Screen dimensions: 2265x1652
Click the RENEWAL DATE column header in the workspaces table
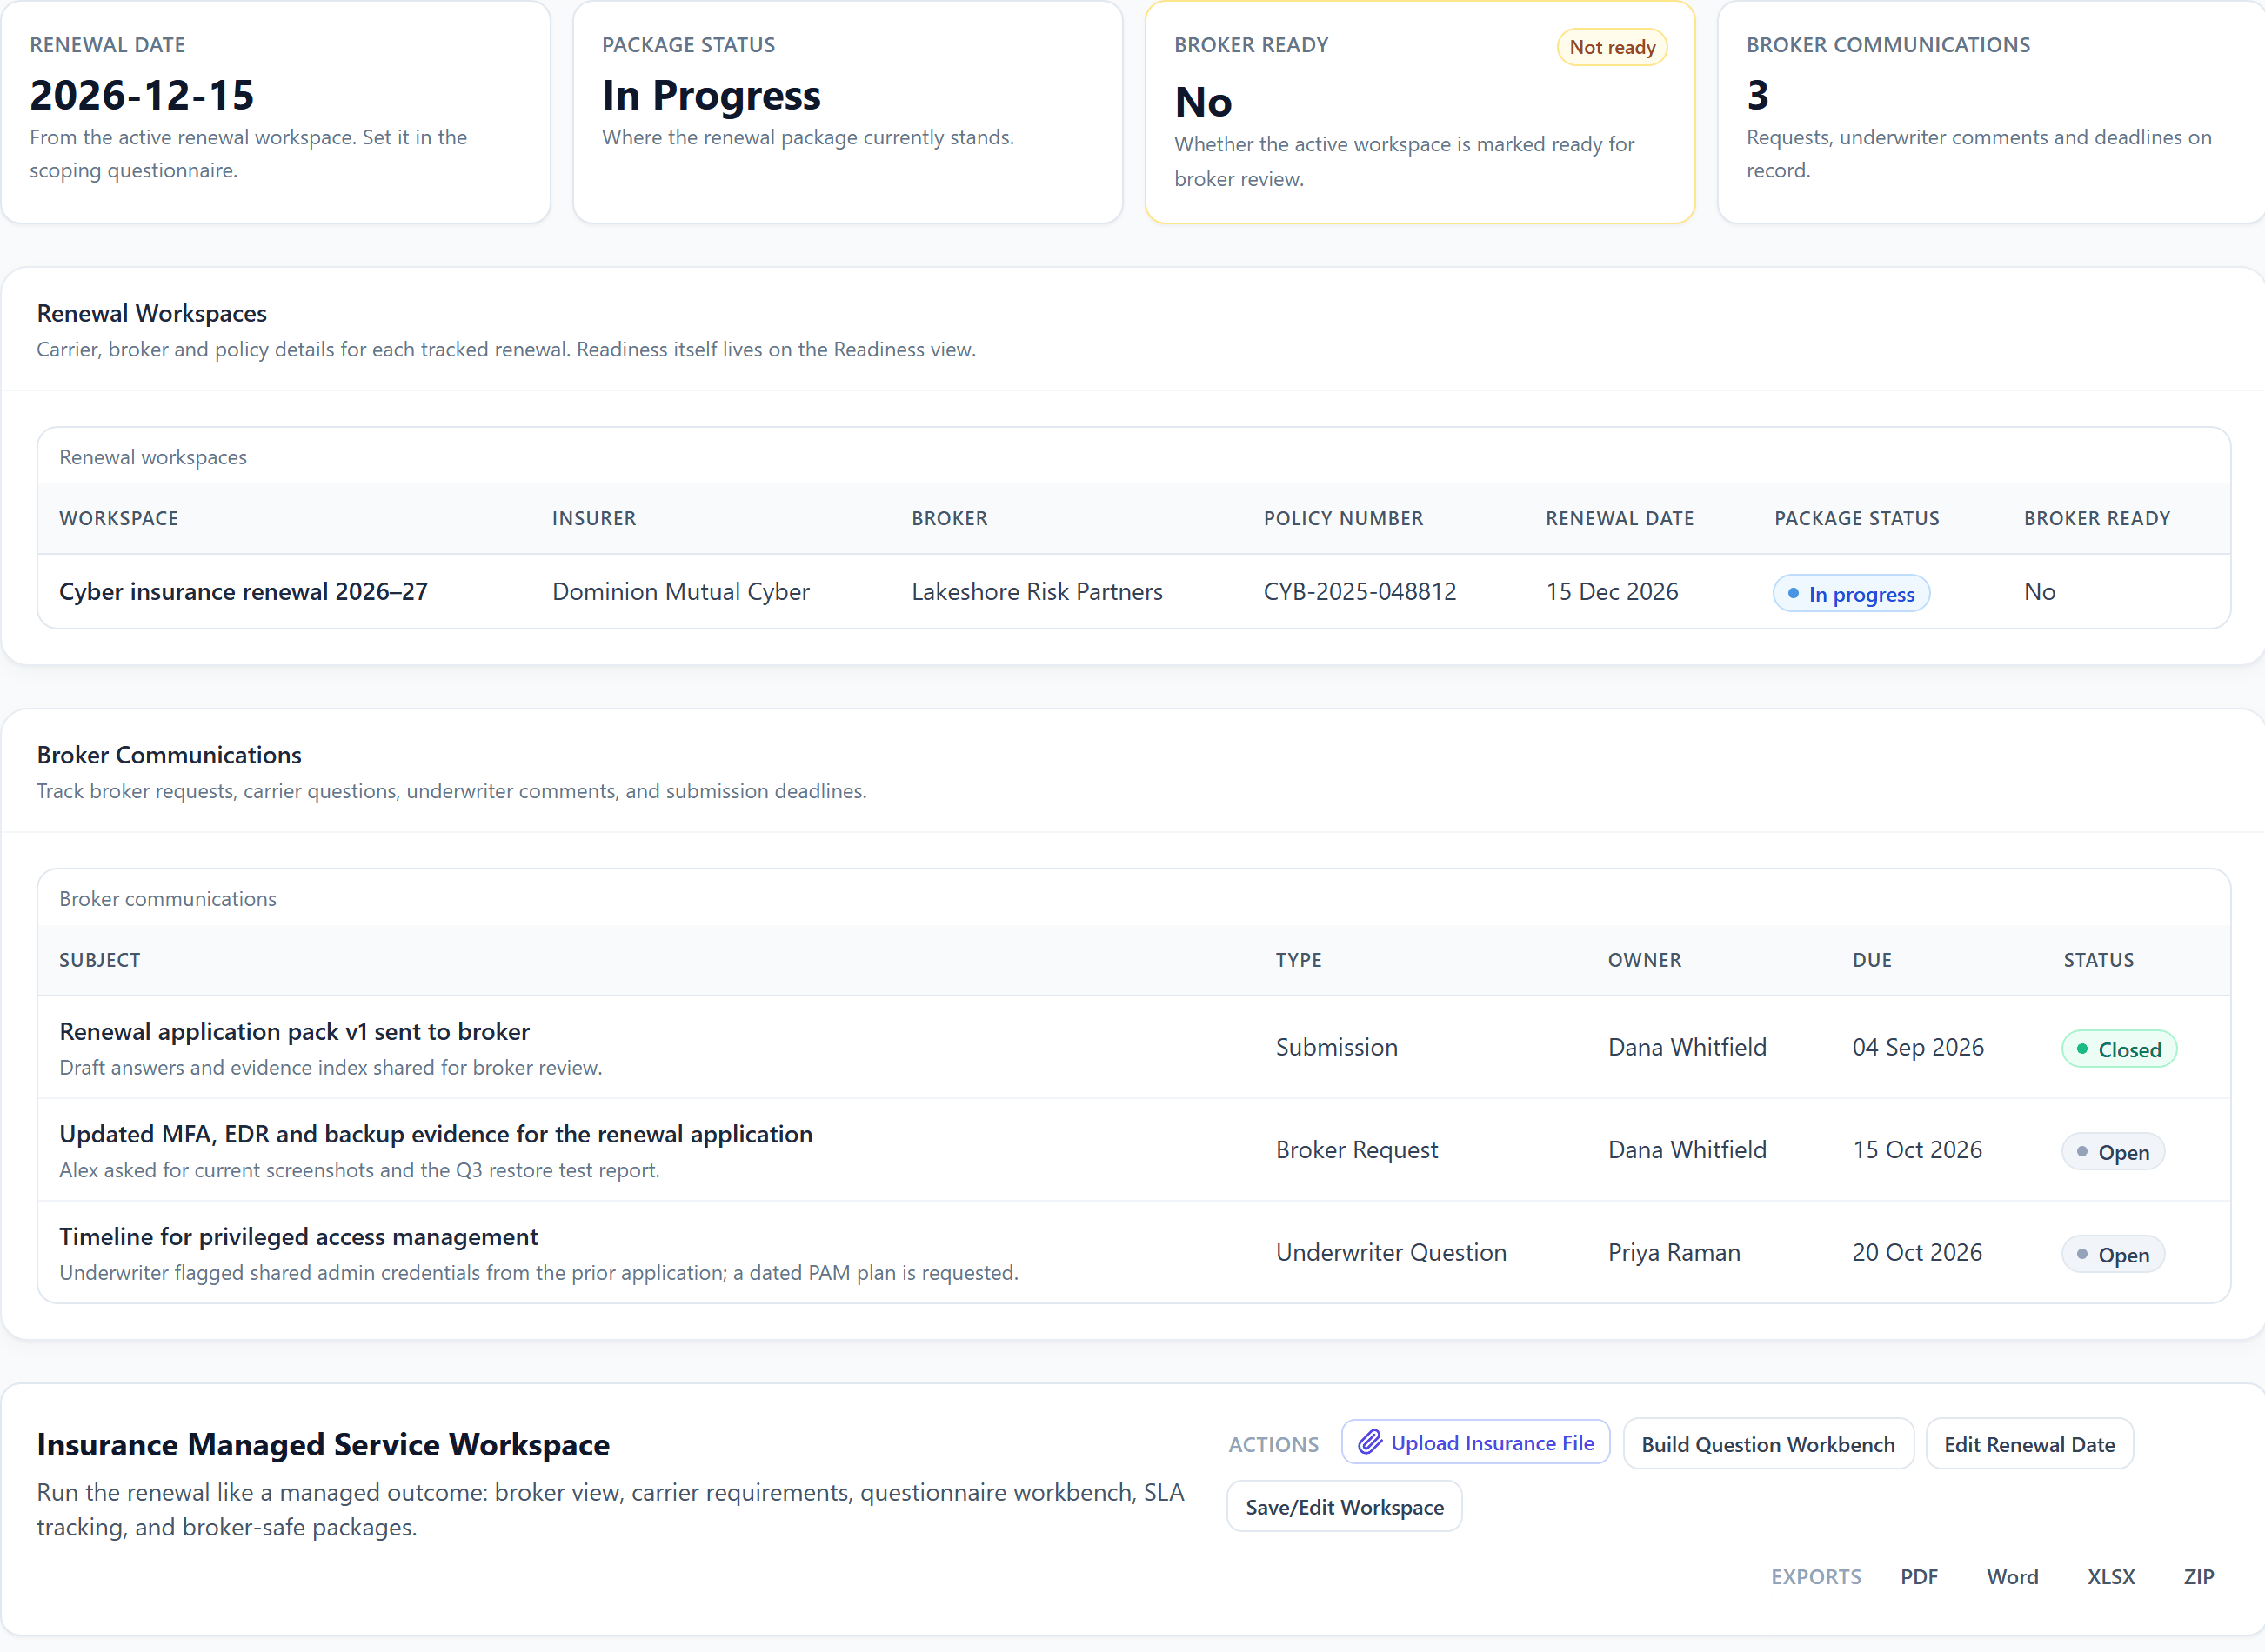[1619, 518]
